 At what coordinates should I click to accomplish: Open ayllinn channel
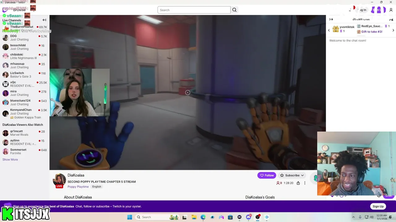25,142
